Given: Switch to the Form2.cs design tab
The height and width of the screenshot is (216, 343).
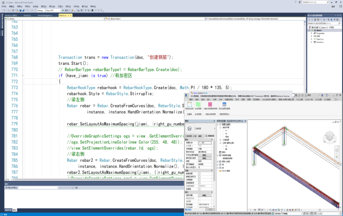Looking at the screenshot, I should 11,15.
